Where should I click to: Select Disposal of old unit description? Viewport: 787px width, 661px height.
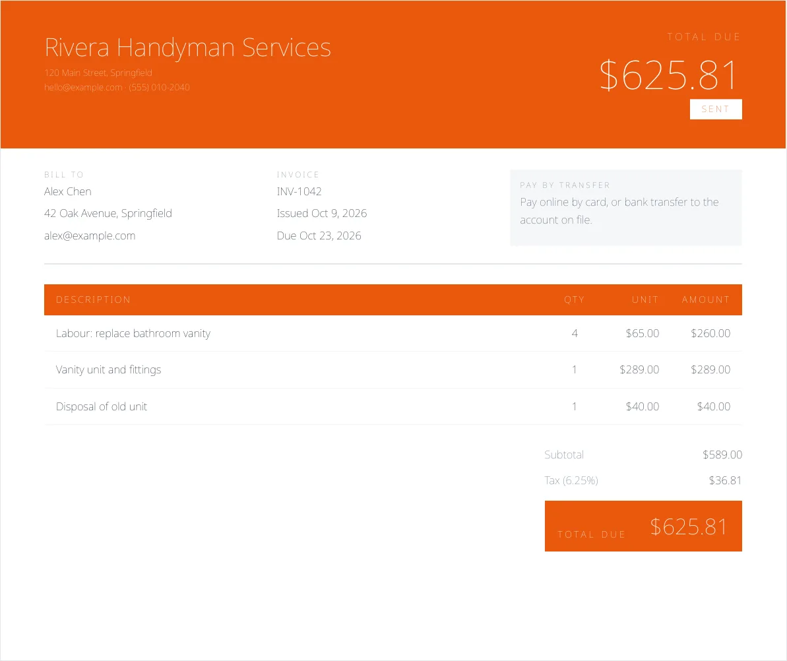click(102, 407)
